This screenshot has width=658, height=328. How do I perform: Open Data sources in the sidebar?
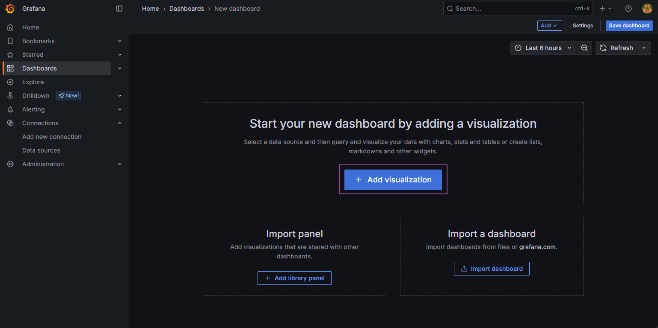click(x=41, y=150)
